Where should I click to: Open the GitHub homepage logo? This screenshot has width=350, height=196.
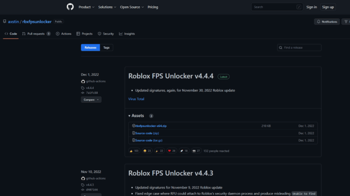(70, 7)
